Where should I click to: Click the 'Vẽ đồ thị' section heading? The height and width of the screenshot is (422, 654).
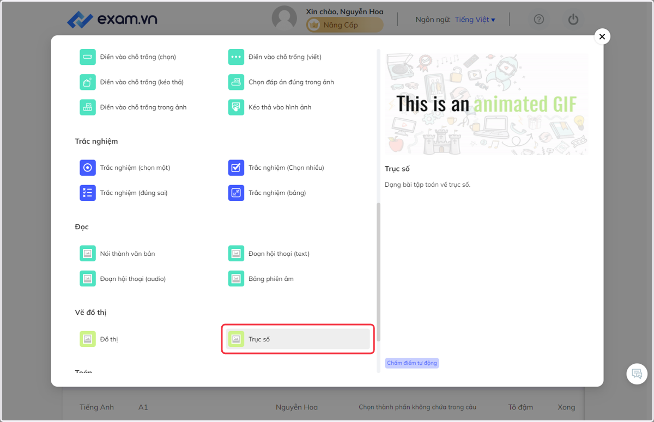click(91, 312)
